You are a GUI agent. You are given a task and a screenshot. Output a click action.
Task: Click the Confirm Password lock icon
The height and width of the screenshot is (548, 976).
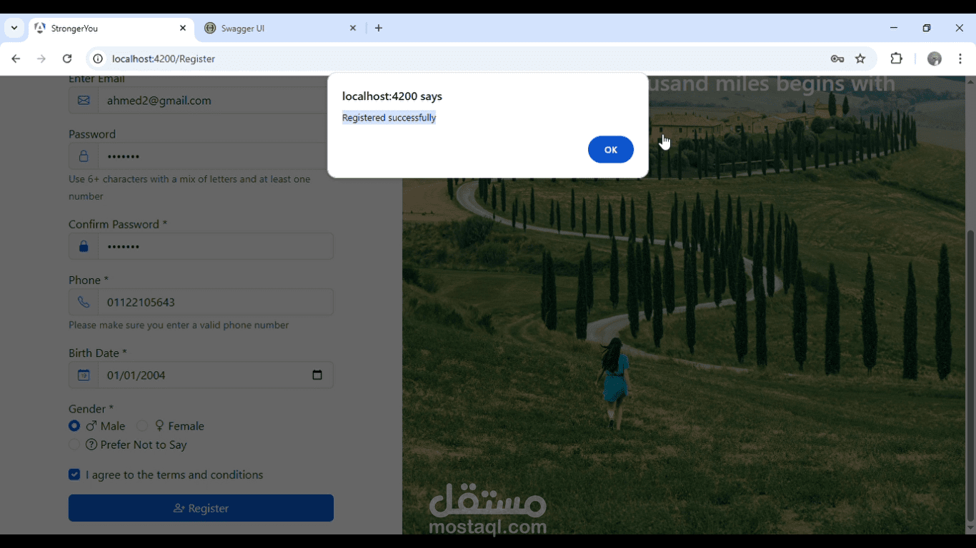(84, 246)
